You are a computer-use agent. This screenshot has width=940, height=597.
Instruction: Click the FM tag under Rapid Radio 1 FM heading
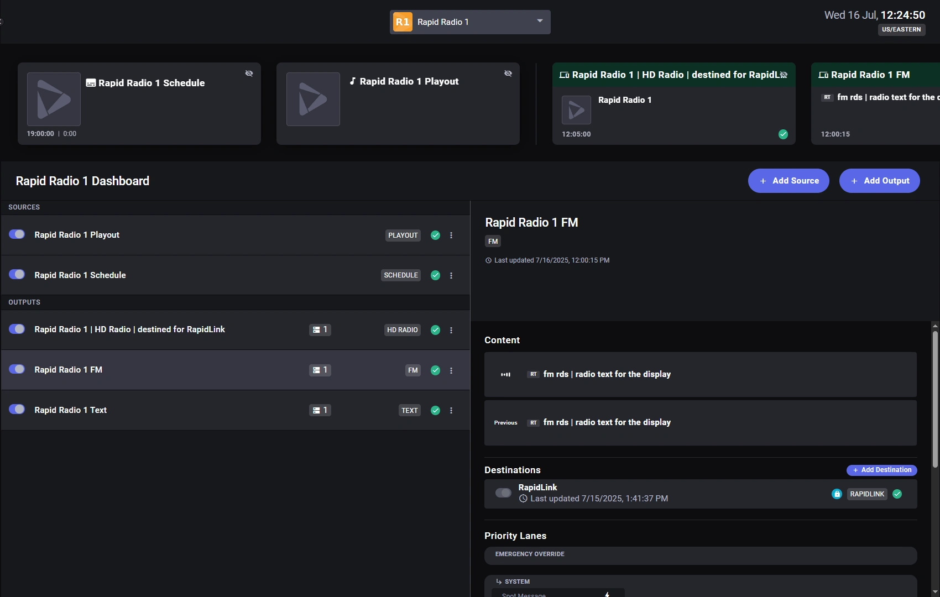pos(493,242)
